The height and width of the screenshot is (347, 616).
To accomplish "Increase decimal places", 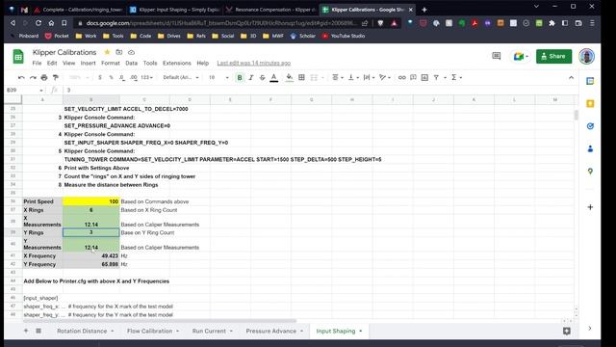I will [134, 77].
